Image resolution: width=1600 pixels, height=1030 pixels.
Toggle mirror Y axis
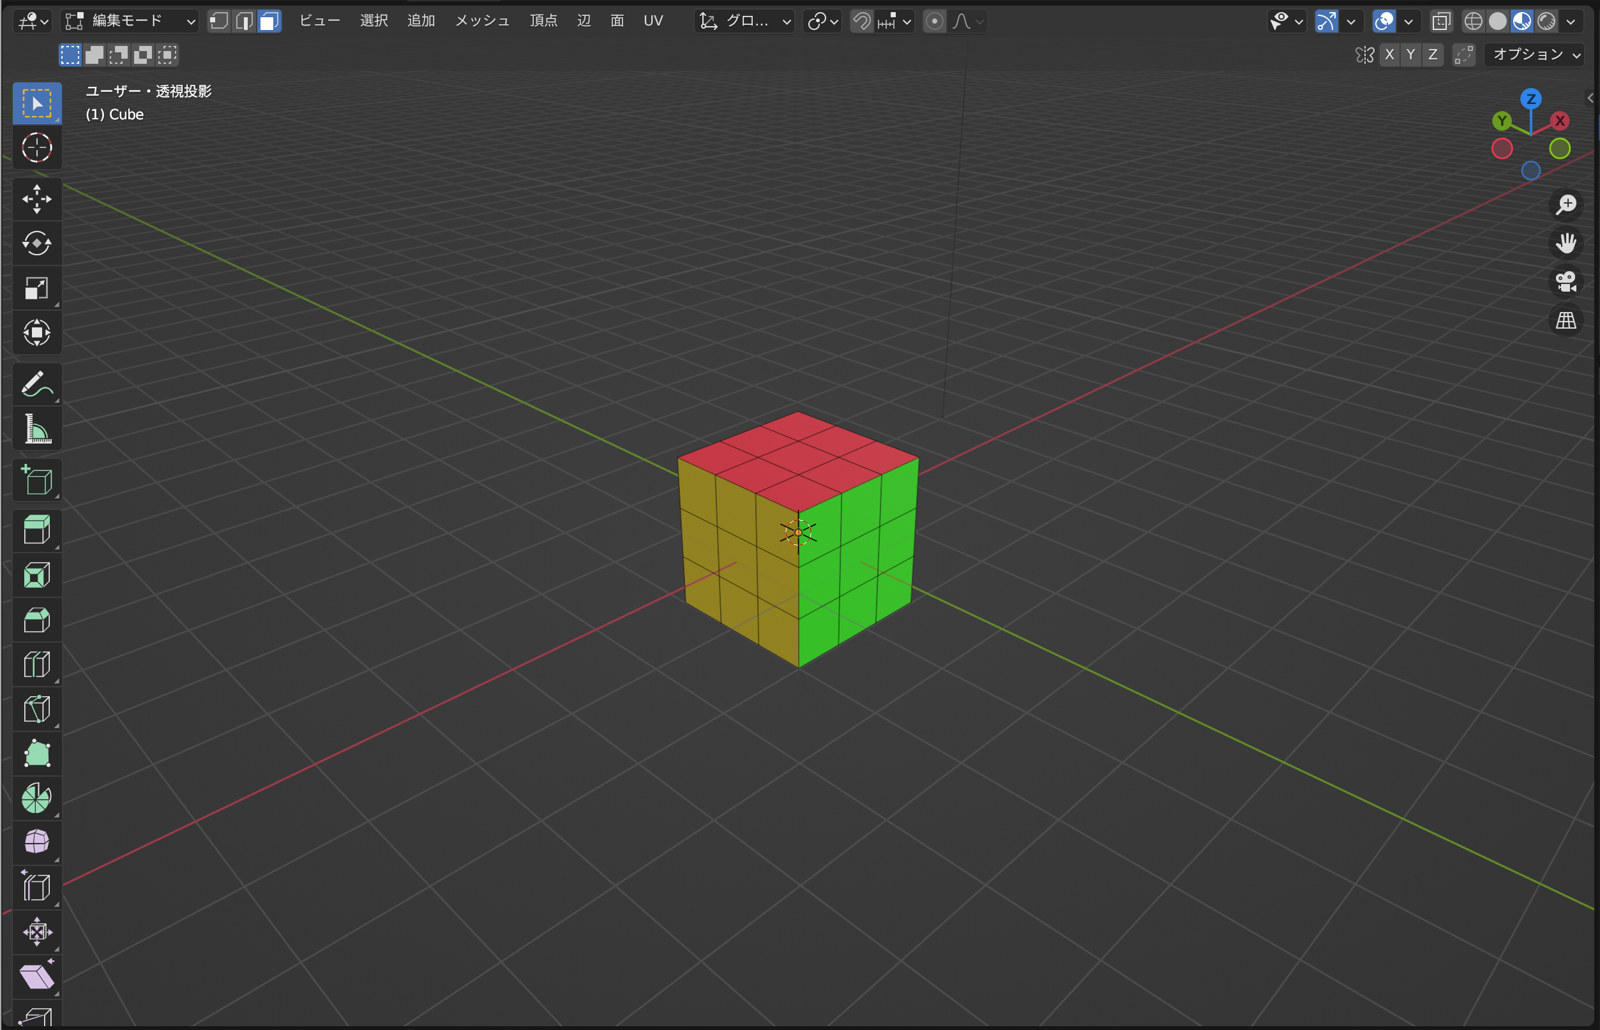(x=1410, y=54)
